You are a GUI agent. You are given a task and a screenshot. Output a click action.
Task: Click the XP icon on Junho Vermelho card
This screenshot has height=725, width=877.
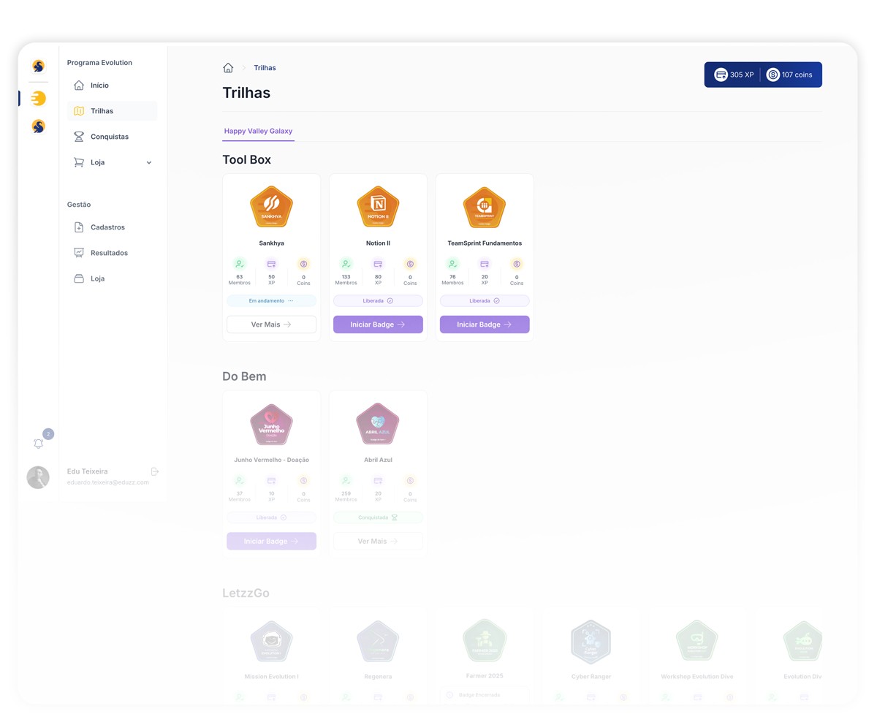coord(271,481)
